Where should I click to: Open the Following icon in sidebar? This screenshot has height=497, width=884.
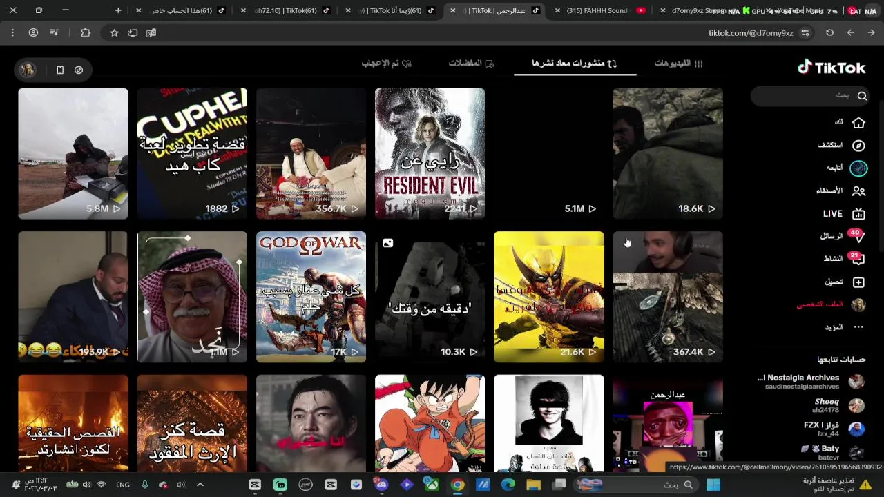coord(858,168)
